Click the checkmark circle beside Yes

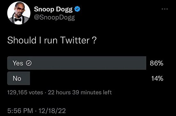29,63
